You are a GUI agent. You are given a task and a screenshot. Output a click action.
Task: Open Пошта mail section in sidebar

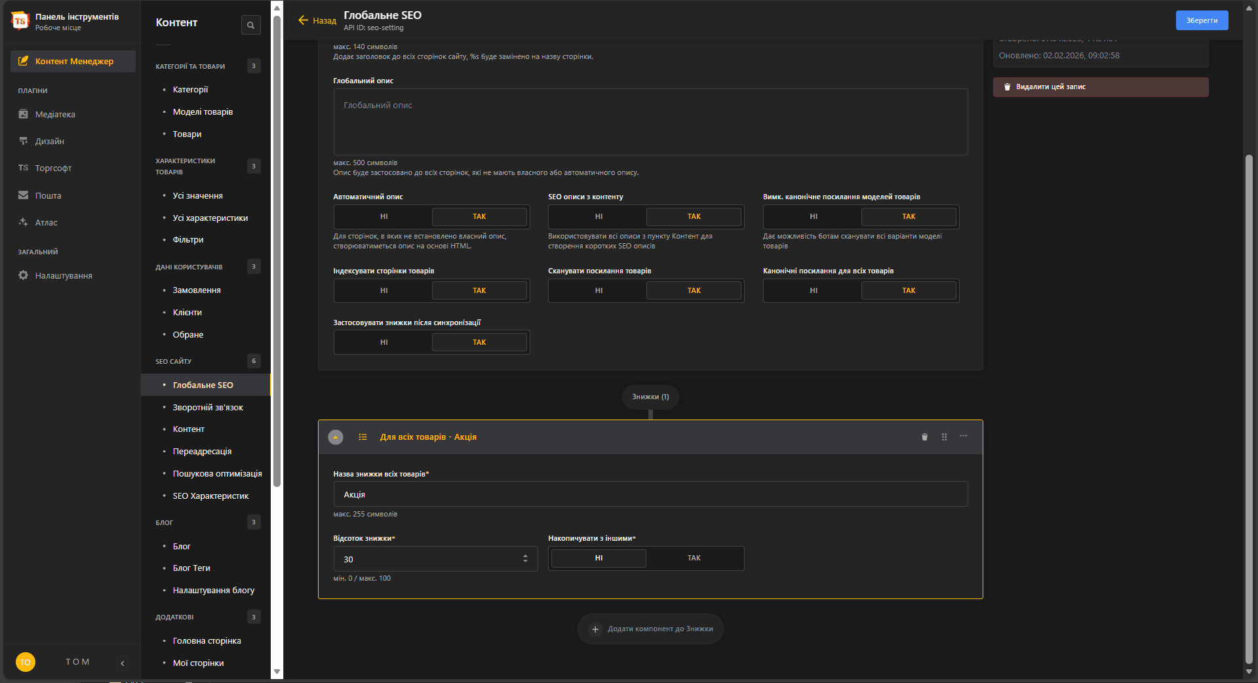[x=48, y=196]
